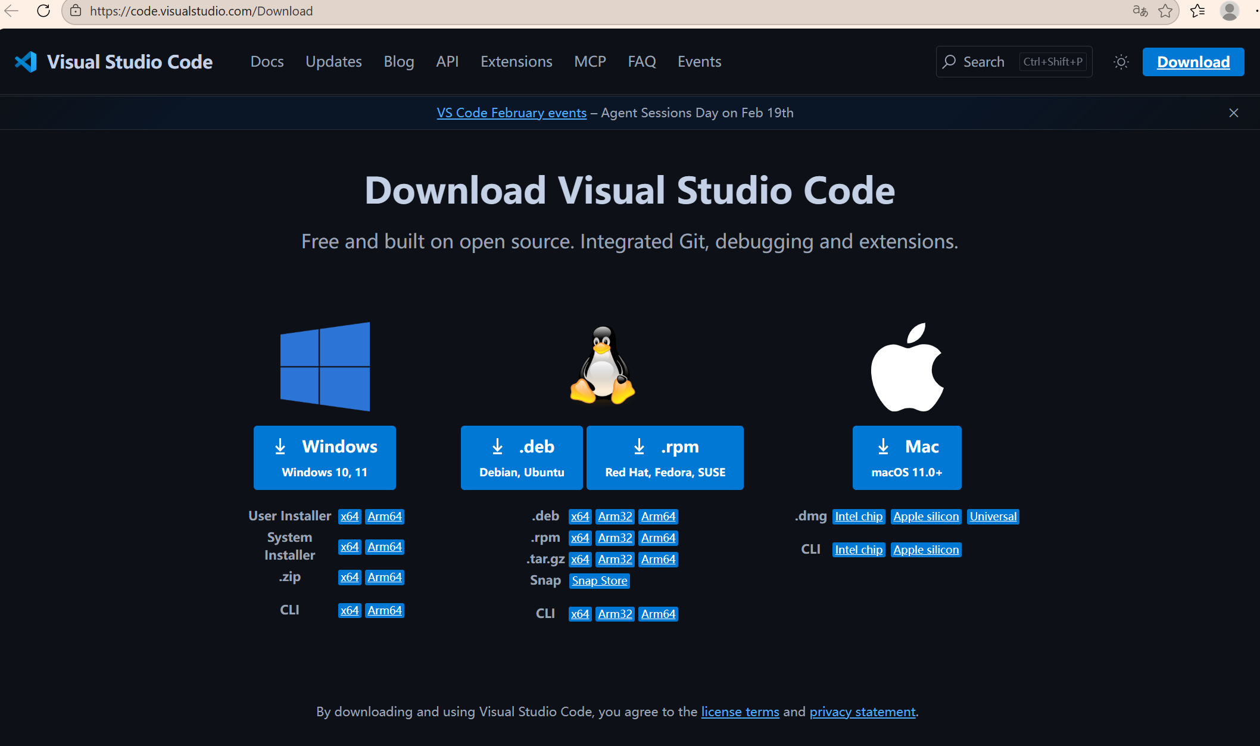
Task: Open the Extensions menu item
Action: pyautogui.click(x=516, y=61)
